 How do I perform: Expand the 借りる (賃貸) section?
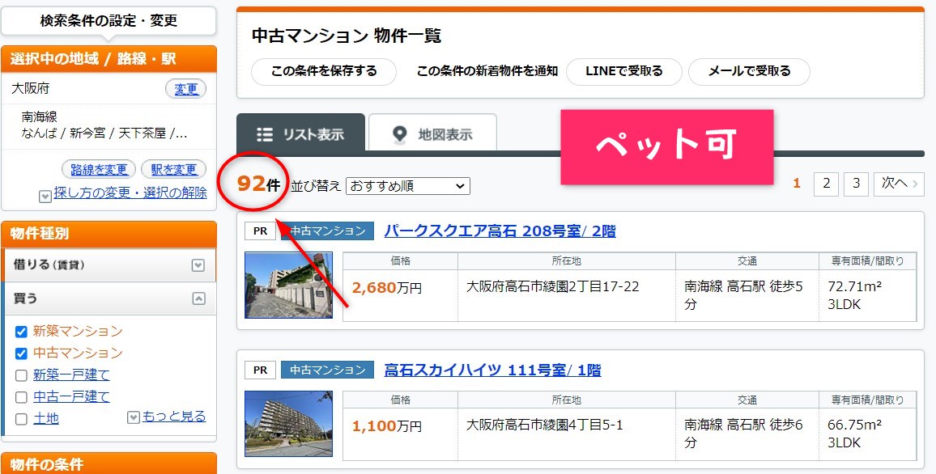point(198,265)
